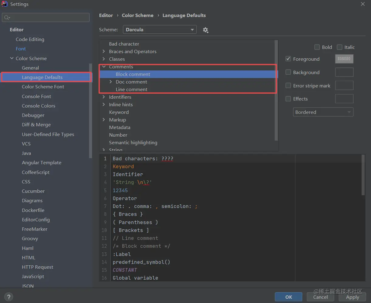This screenshot has height=303, width=371.
Task: Click the Apply button
Action: [x=352, y=297]
